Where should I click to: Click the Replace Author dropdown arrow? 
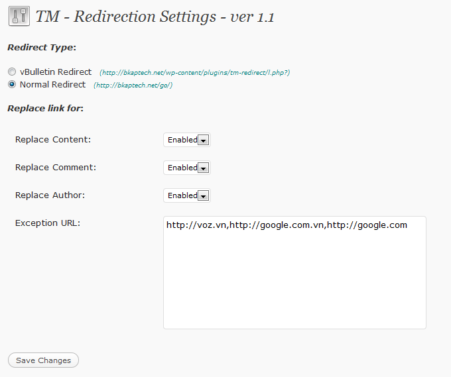pos(204,196)
